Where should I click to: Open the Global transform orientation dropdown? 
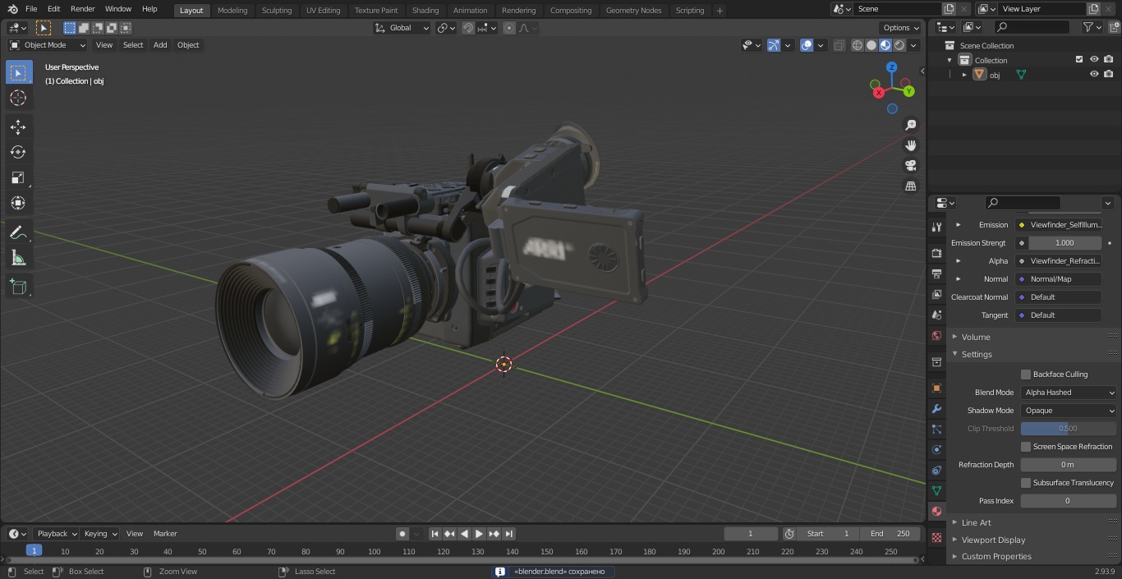402,28
